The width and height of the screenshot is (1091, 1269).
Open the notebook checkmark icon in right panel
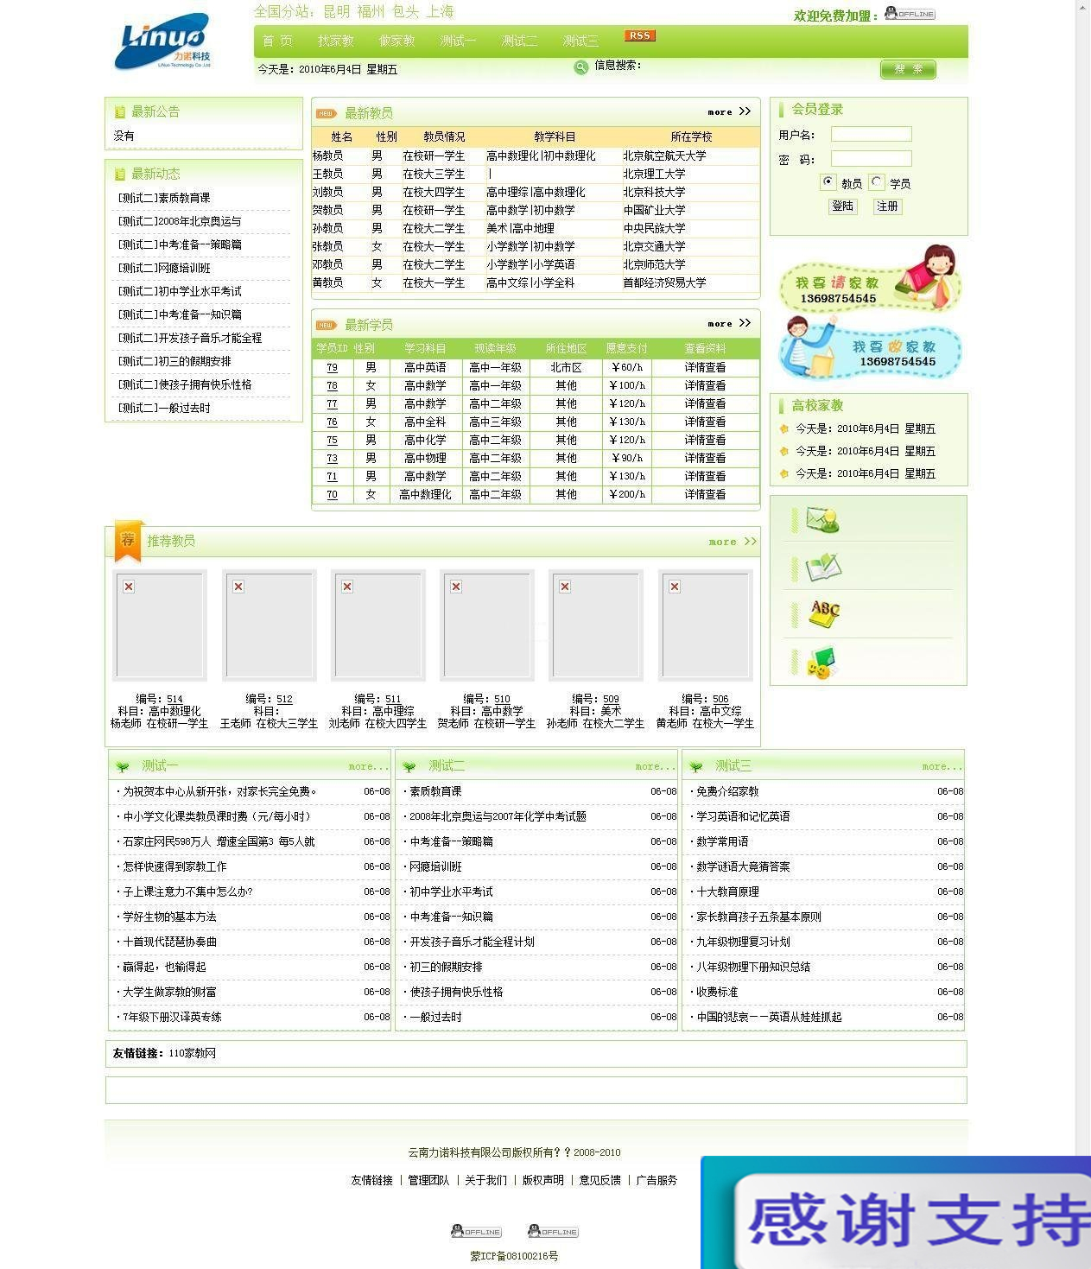pos(822,567)
